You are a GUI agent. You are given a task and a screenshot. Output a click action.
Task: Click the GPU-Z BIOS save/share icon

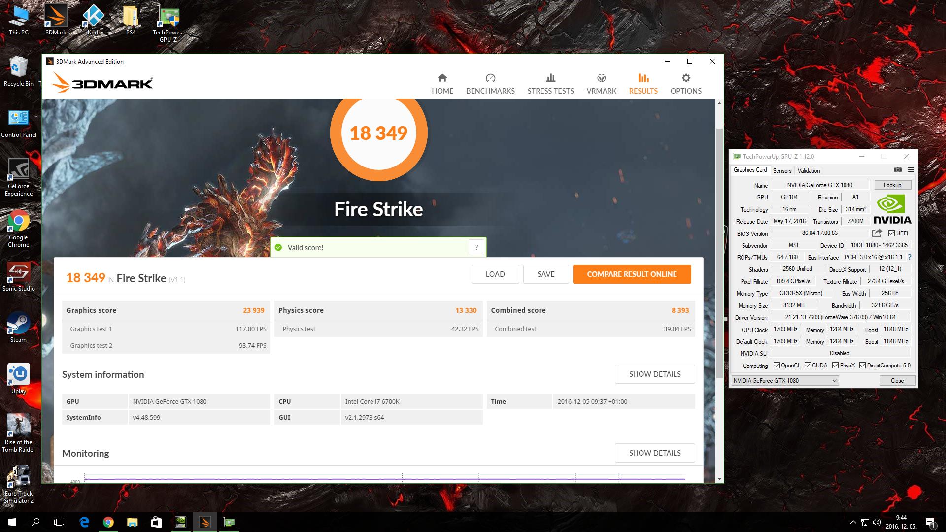pyautogui.click(x=877, y=233)
